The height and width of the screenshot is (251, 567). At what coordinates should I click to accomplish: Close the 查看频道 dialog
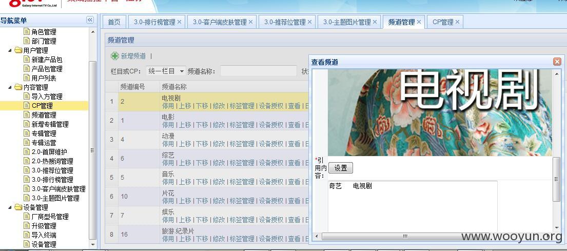click(x=557, y=62)
